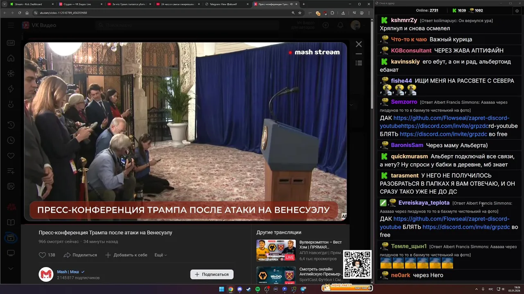Click the Поделиться share button
This screenshot has height=294, width=524.
pyautogui.click(x=80, y=255)
